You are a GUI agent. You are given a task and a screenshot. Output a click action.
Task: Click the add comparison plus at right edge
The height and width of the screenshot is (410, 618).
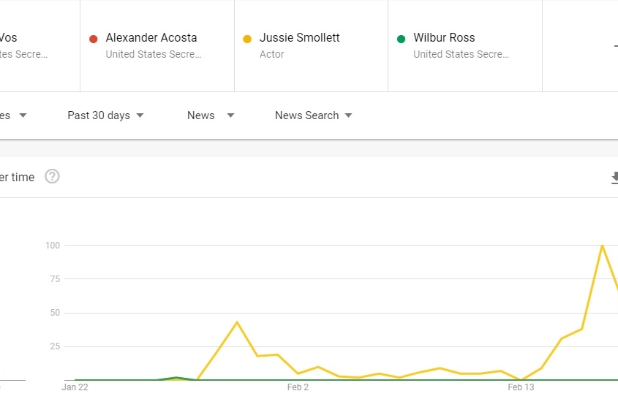click(x=616, y=46)
